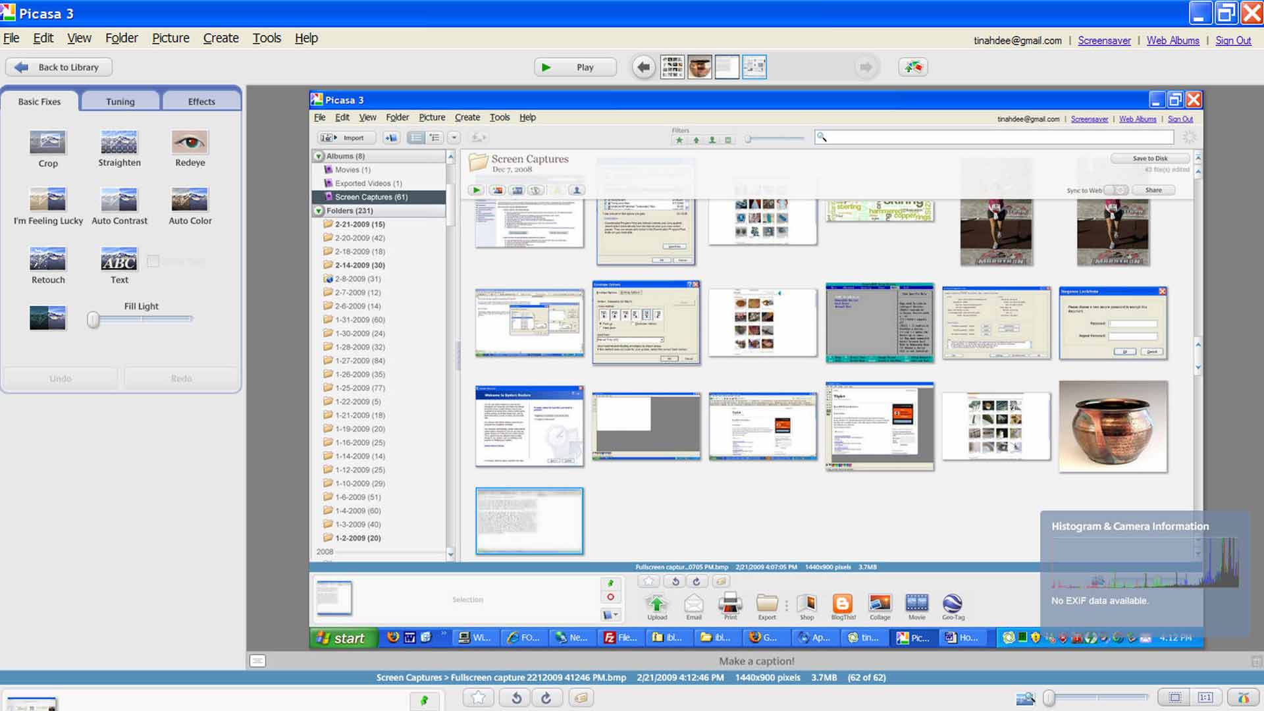1264x711 pixels.
Task: Open the Basic Fixes tab
Action: pyautogui.click(x=39, y=101)
